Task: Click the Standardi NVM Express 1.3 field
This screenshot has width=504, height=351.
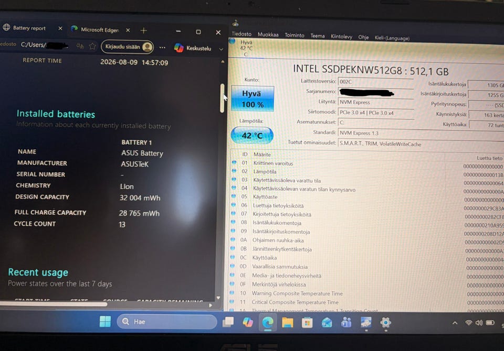Action: pos(421,133)
